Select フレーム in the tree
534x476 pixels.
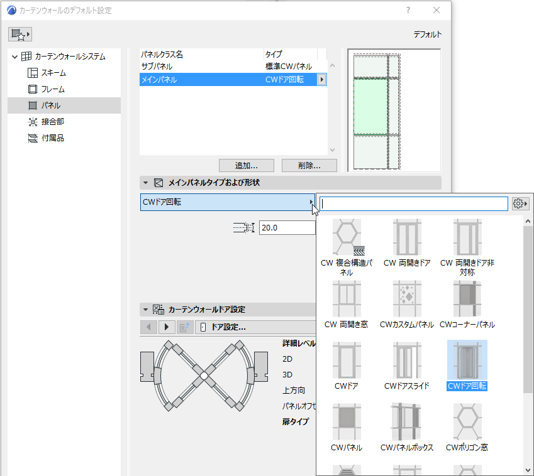53,89
